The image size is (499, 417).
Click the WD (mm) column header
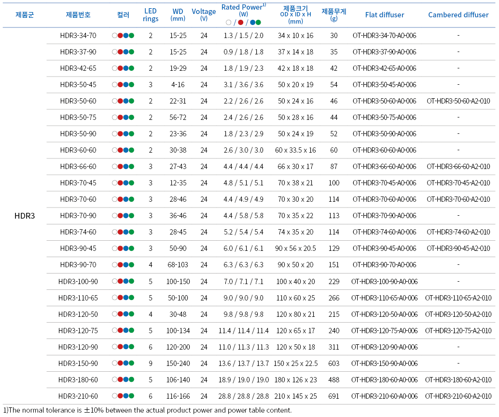pos(178,15)
